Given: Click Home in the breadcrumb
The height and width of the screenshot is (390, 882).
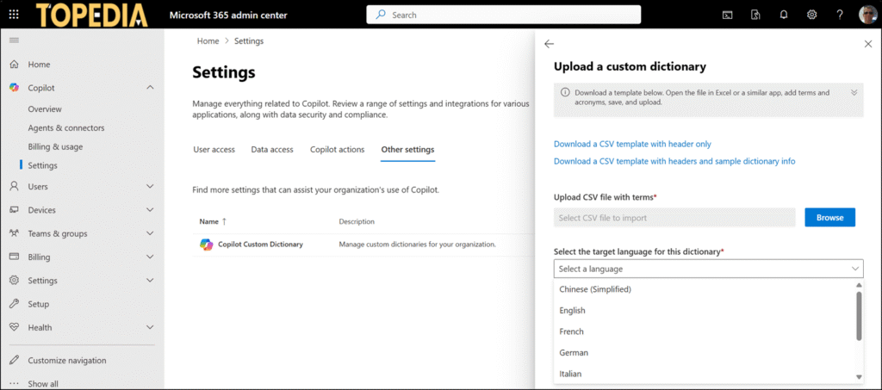Looking at the screenshot, I should coord(208,41).
